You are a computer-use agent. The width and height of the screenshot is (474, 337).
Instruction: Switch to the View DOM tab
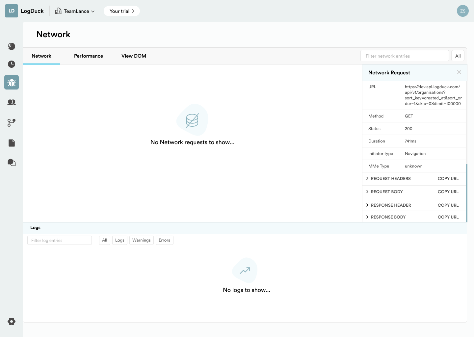coord(134,56)
